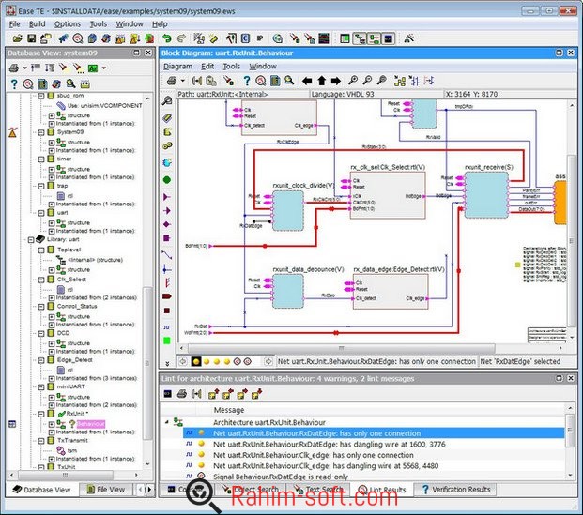Toggle the first yellow warning filter in status bar
This screenshot has height=515, width=583.
pos(196,361)
